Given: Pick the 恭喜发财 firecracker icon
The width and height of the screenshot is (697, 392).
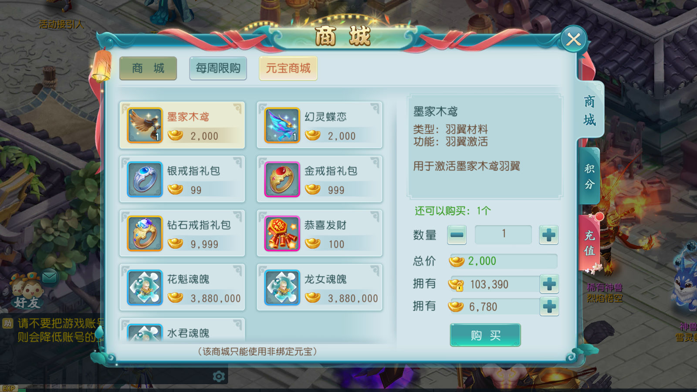Looking at the screenshot, I should pyautogui.click(x=282, y=233).
